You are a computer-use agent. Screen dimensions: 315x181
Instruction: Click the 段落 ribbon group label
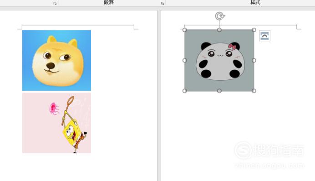pyautogui.click(x=109, y=2)
